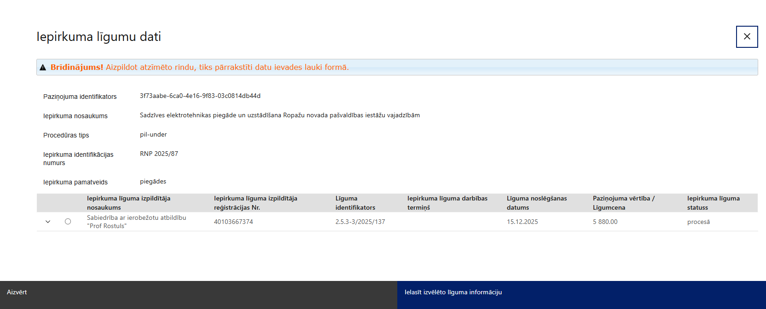The image size is (766, 309).
Task: Expand the Prof Rostuls contract row
Action: [48, 222]
